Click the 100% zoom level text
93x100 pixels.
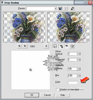[32, 46]
